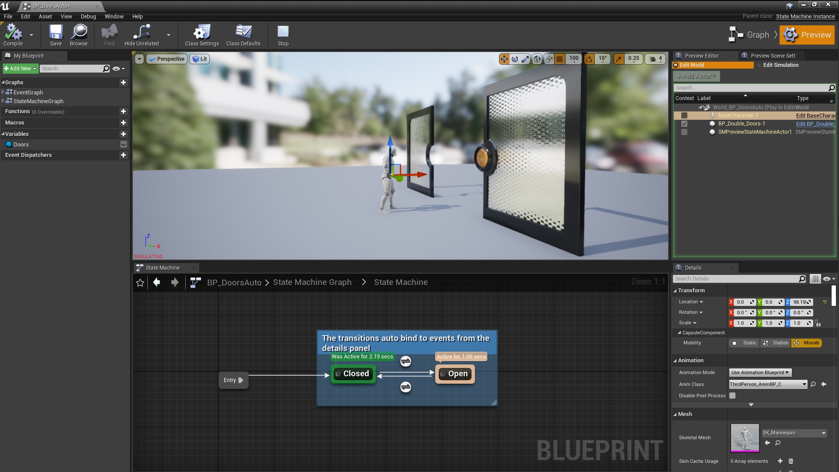Screen dimensions: 839x472
Task: Open Class Defaults
Action: (x=243, y=35)
